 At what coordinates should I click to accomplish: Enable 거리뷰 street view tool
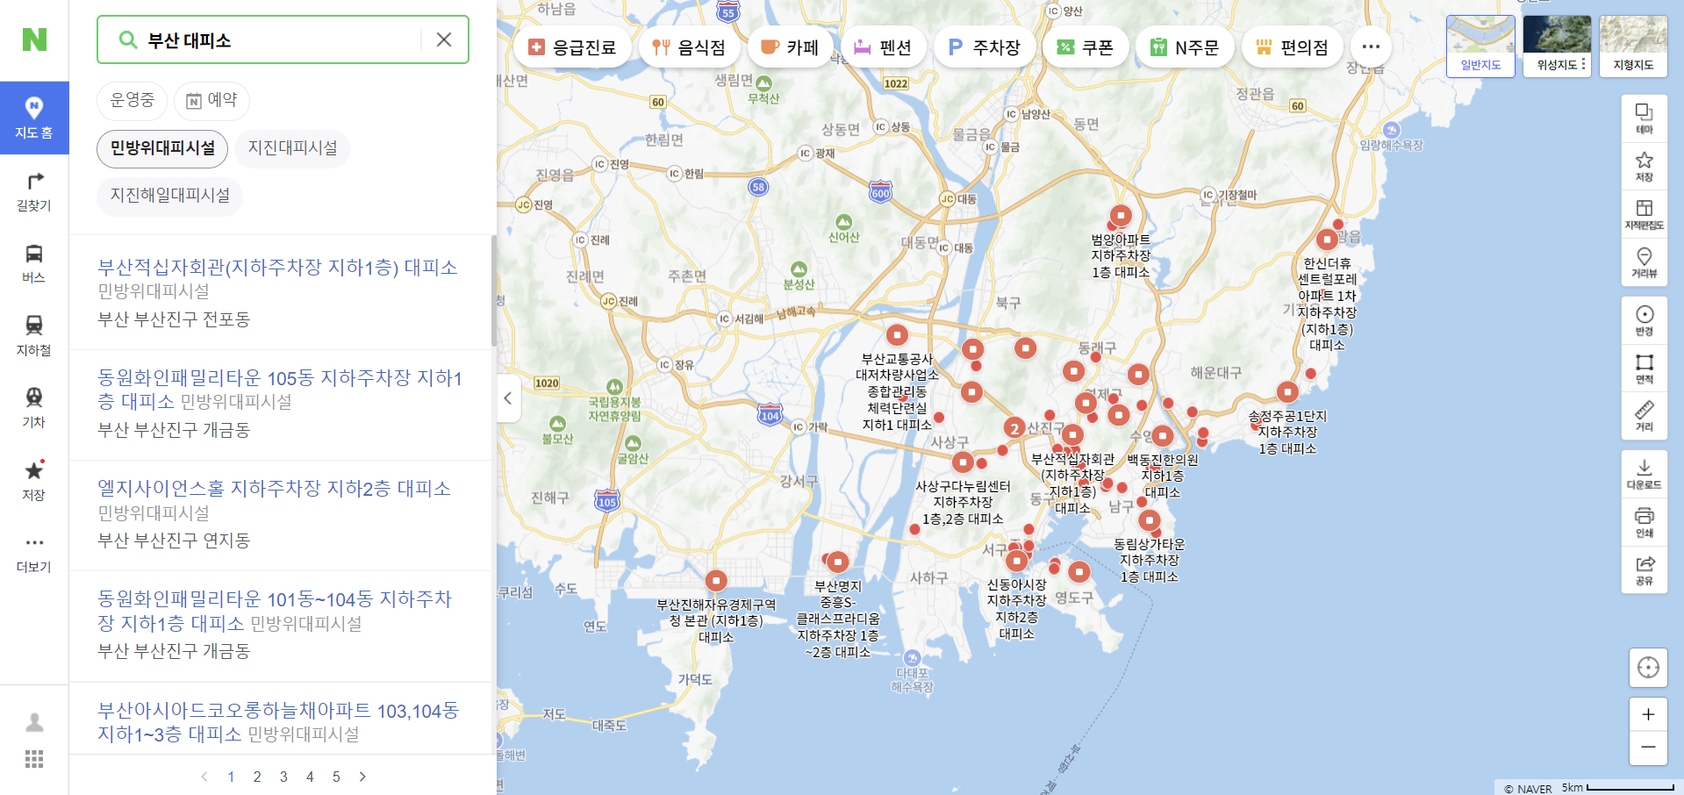tap(1645, 261)
